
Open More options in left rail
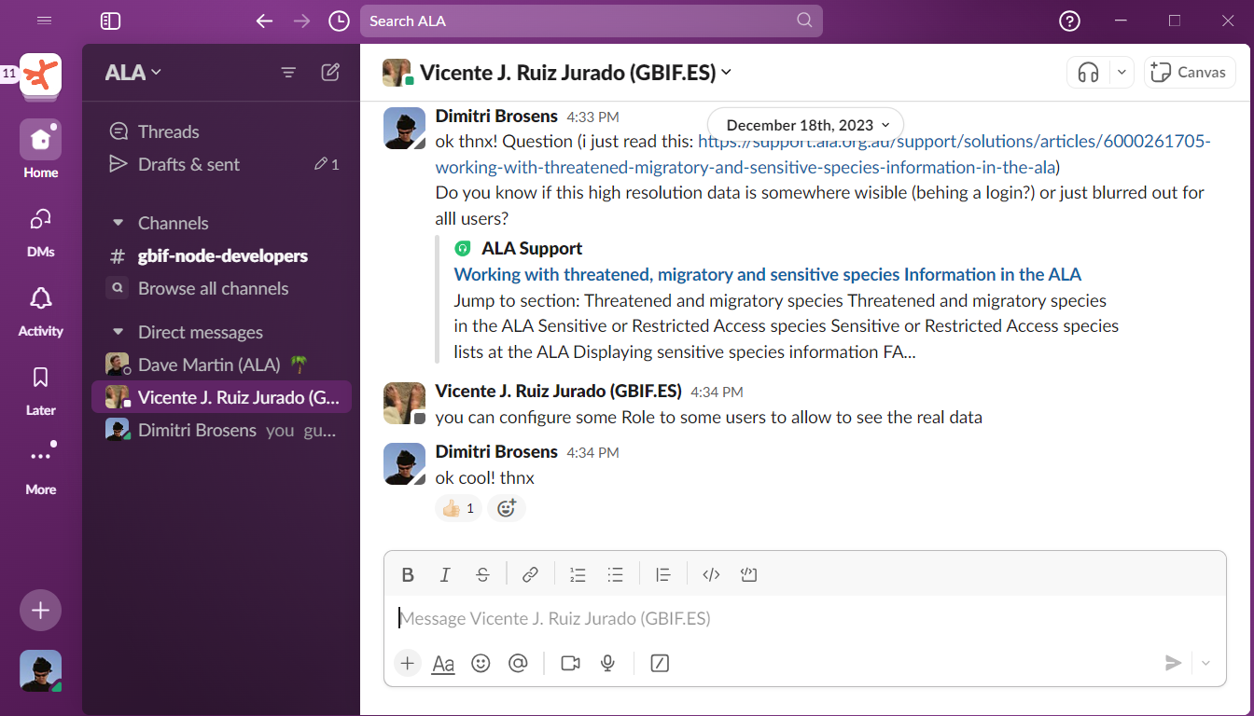(41, 469)
